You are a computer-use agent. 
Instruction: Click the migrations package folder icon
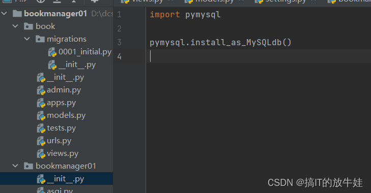tap(40, 39)
